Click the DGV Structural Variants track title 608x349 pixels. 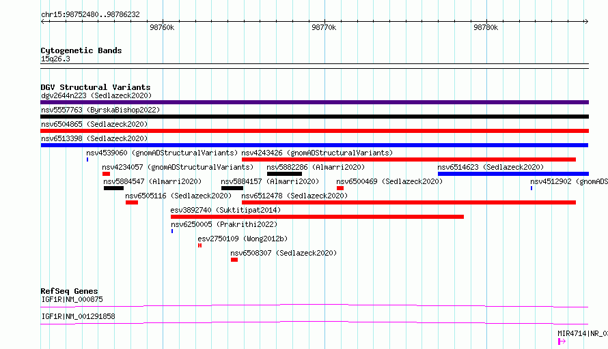pos(96,87)
